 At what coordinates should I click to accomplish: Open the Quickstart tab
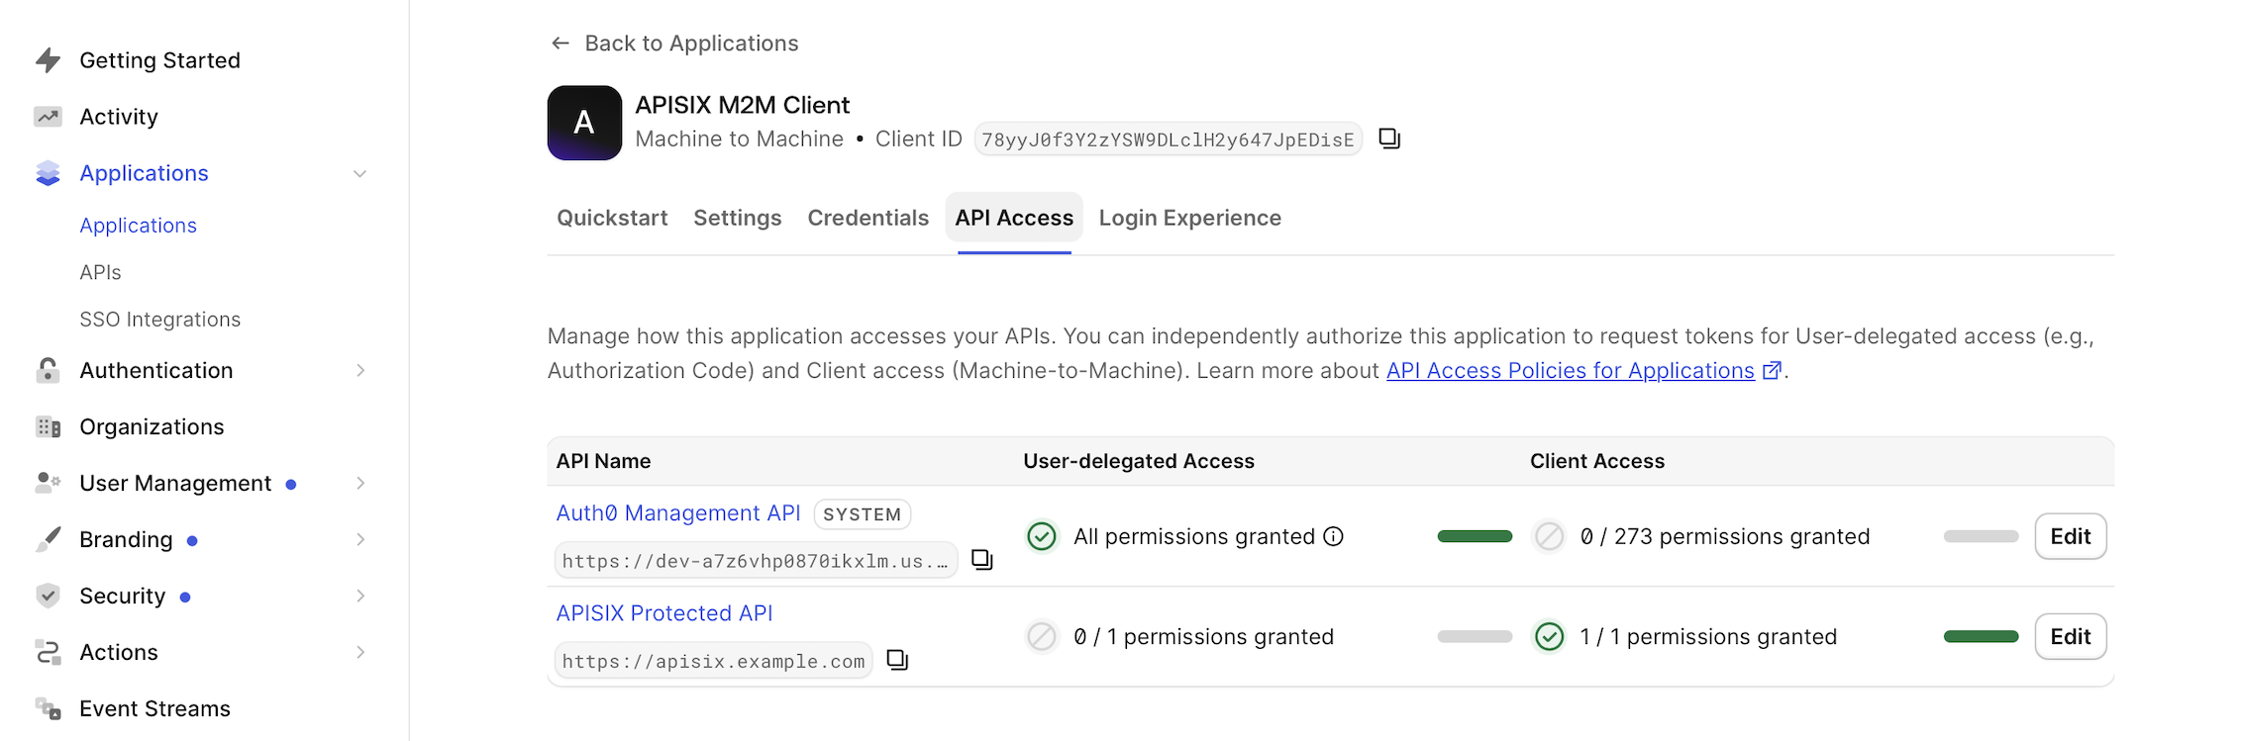(x=612, y=218)
